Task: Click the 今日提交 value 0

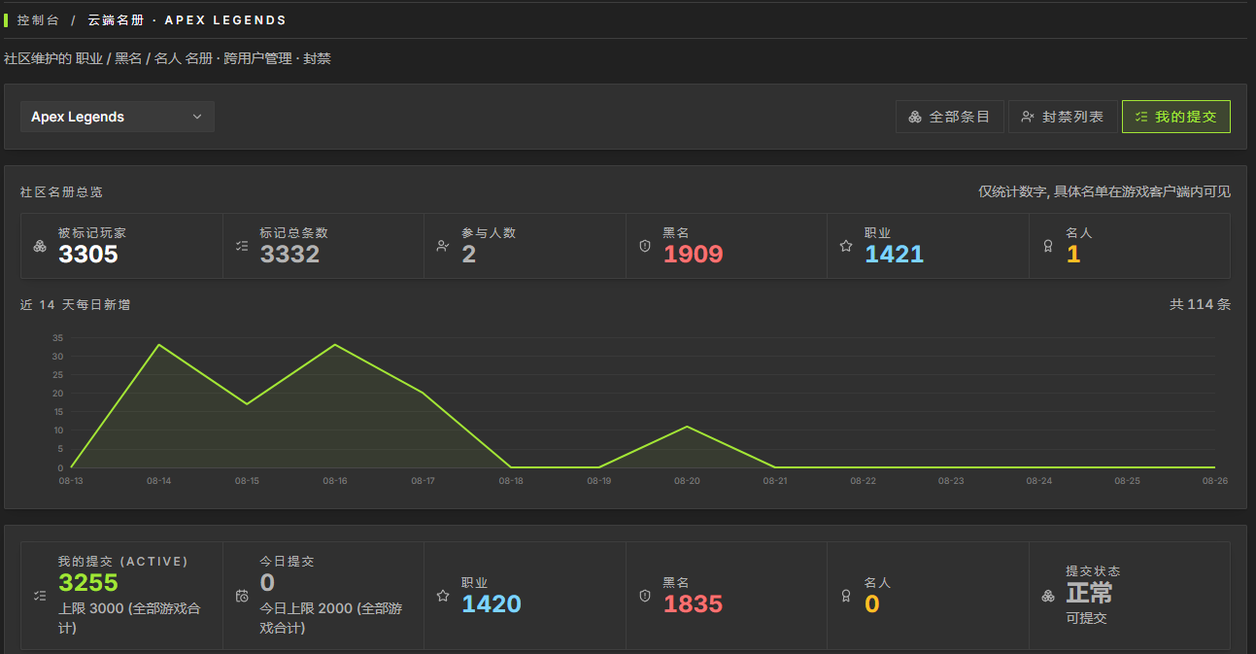Action: tap(267, 583)
